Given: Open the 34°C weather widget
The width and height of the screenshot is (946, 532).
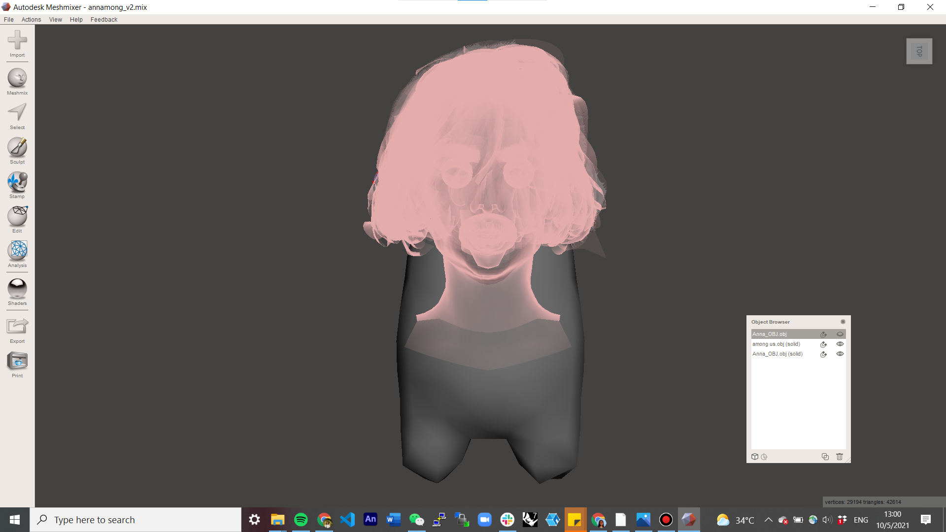Looking at the screenshot, I should coord(735,520).
